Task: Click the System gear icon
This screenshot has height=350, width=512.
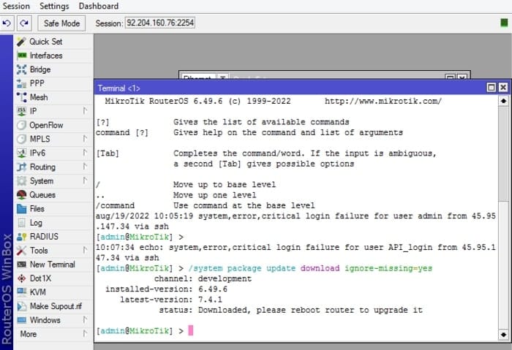Action: (21, 180)
